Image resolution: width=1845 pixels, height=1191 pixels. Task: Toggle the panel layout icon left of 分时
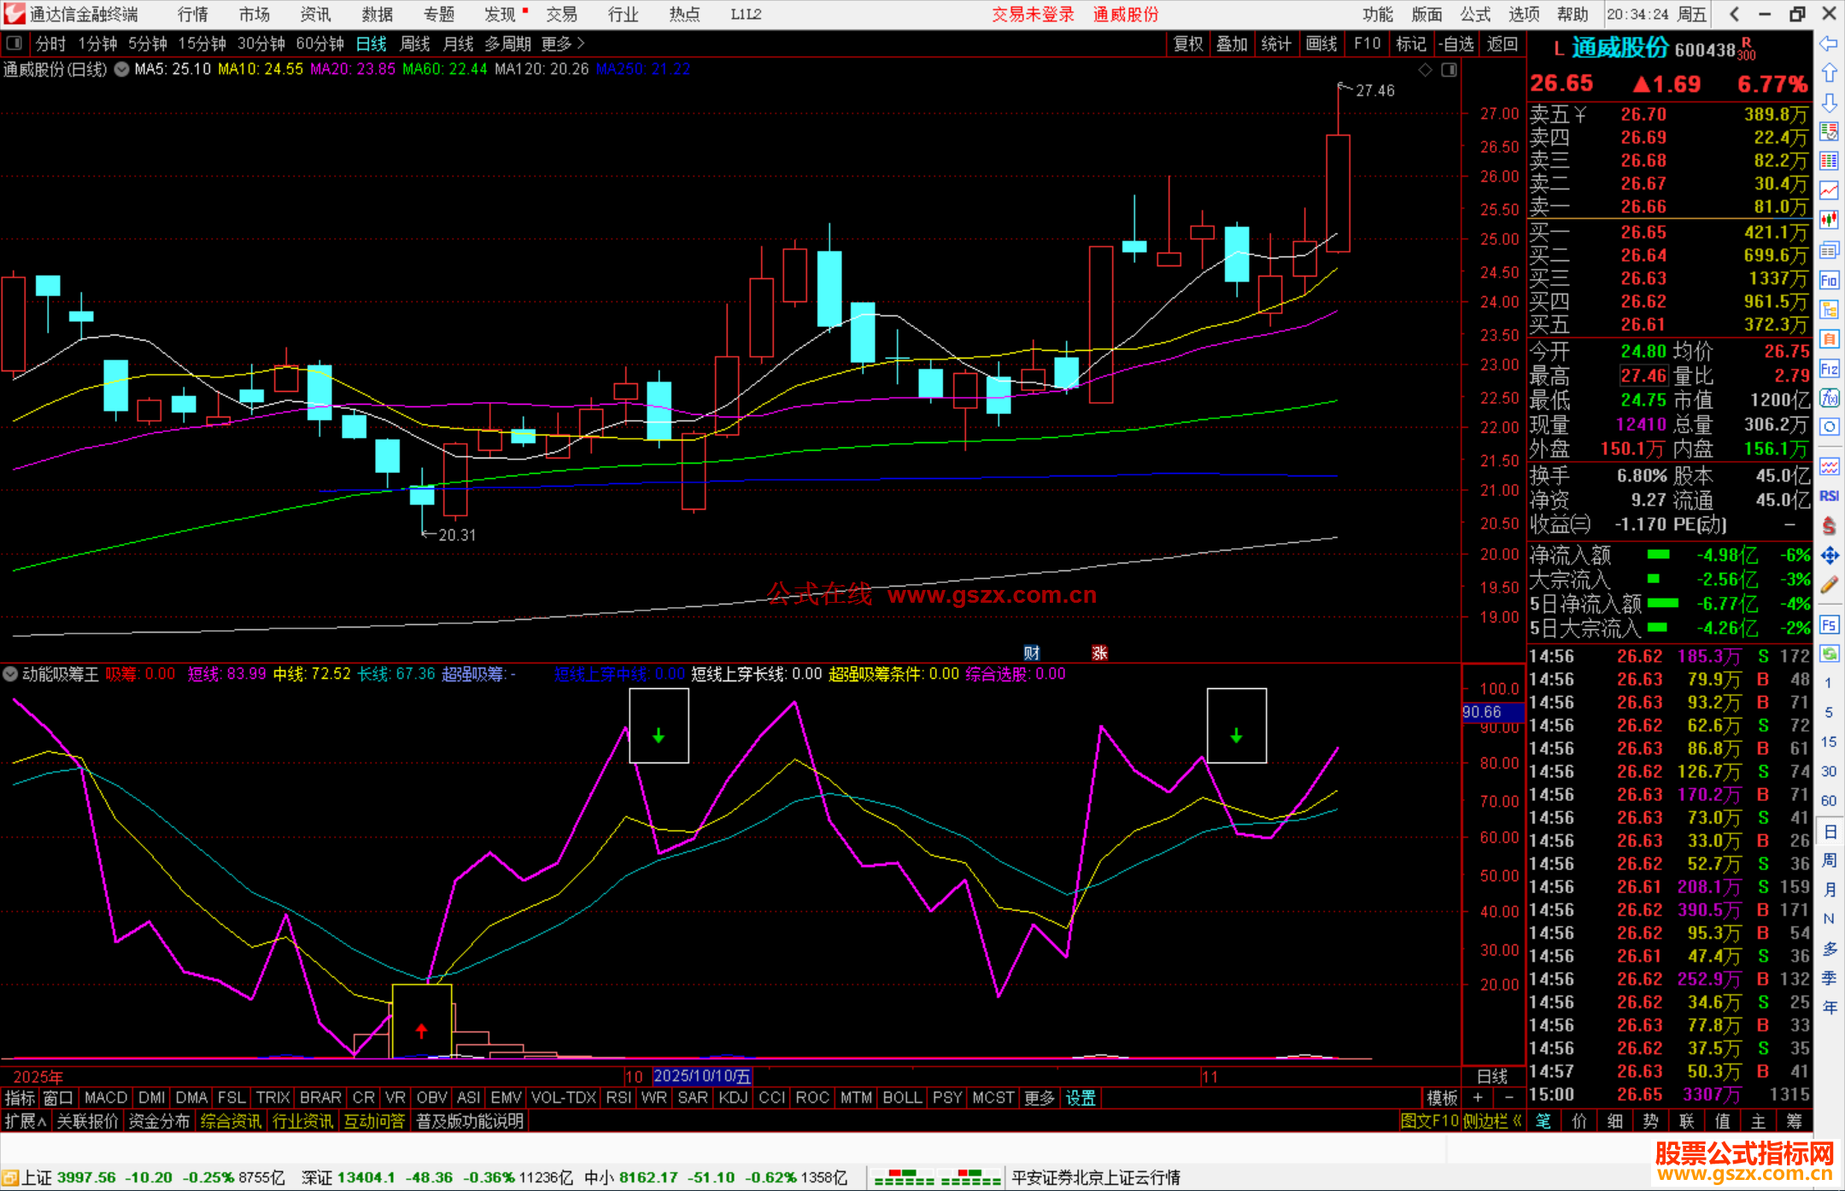coord(15,44)
